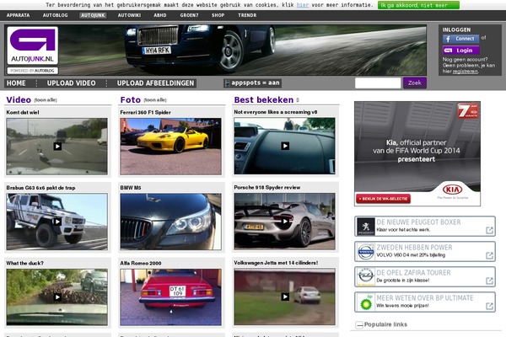
Task: Play the Porsche 918 Spyder review video
Action: coord(285,222)
